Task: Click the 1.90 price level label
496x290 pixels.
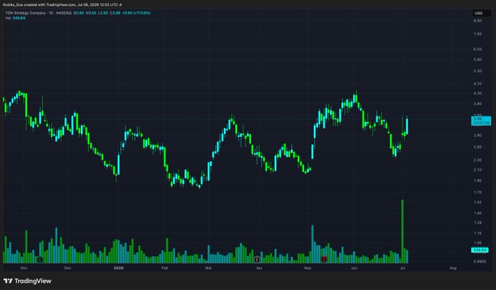Action: [x=477, y=181]
